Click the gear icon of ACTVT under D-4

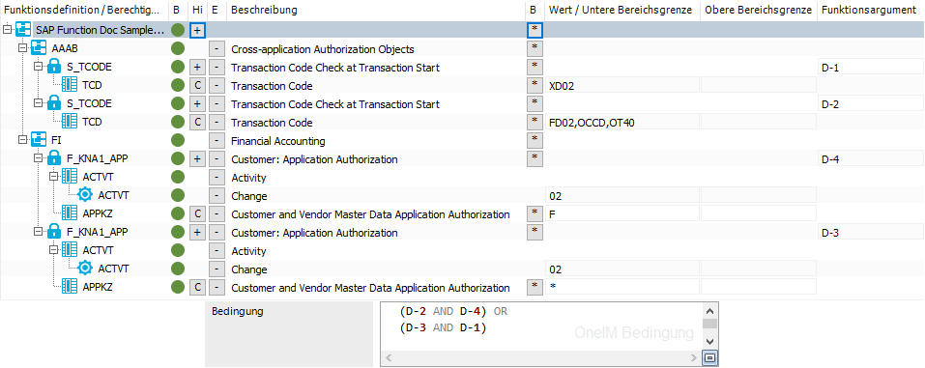pyautogui.click(x=85, y=195)
